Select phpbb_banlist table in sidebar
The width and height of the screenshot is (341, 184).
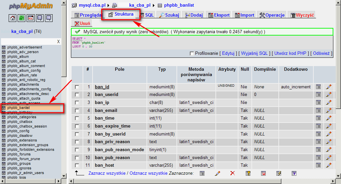19,108
